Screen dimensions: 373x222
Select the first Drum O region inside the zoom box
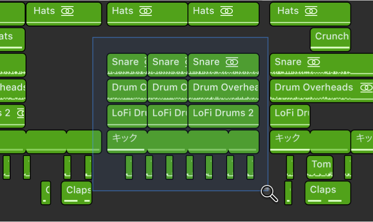pyautogui.click(x=127, y=90)
